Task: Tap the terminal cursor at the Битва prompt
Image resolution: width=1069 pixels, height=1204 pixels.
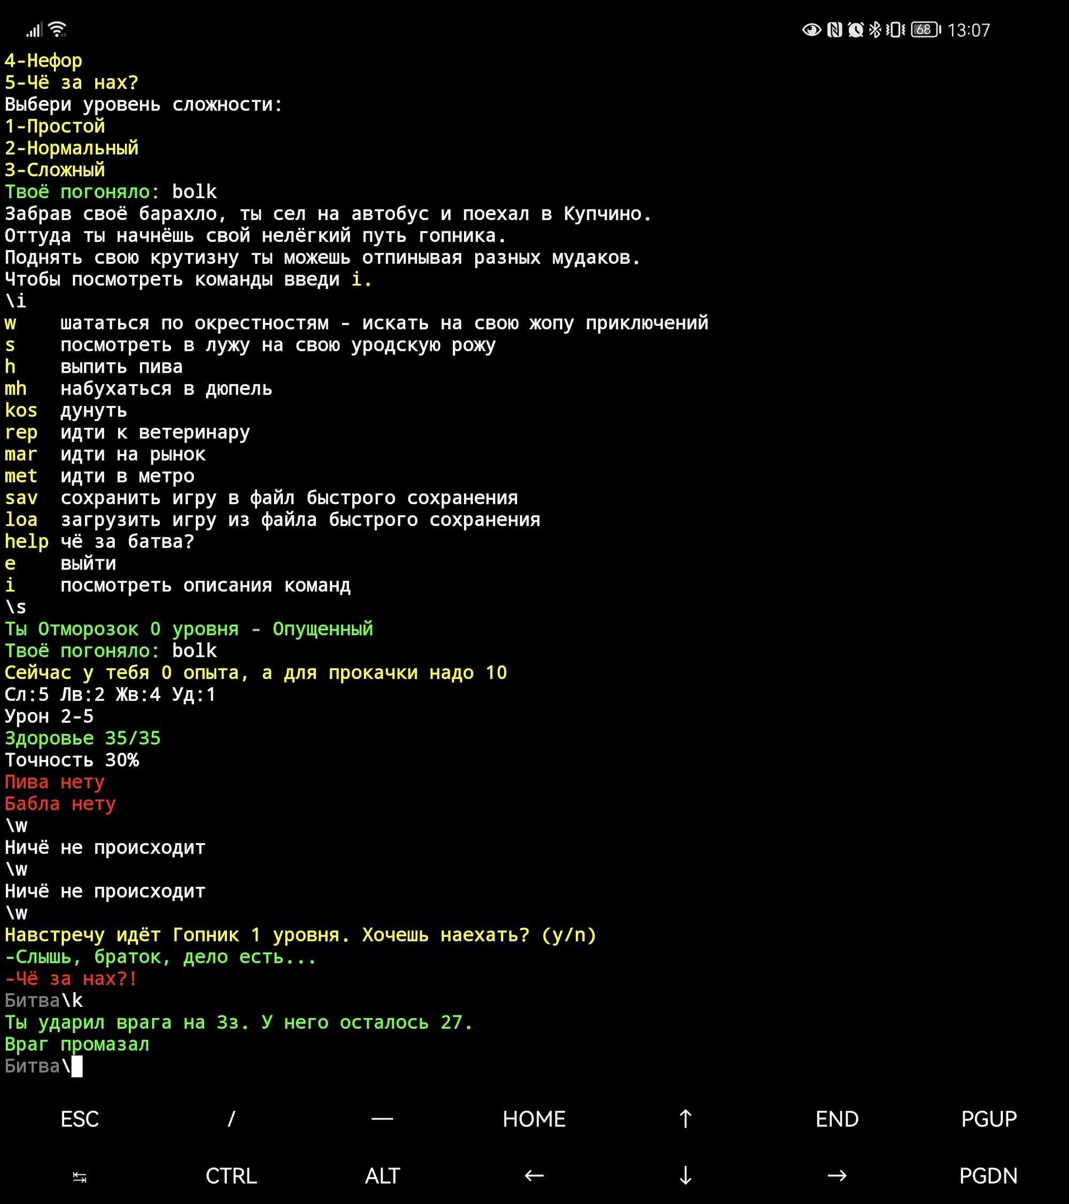Action: click(x=77, y=1066)
